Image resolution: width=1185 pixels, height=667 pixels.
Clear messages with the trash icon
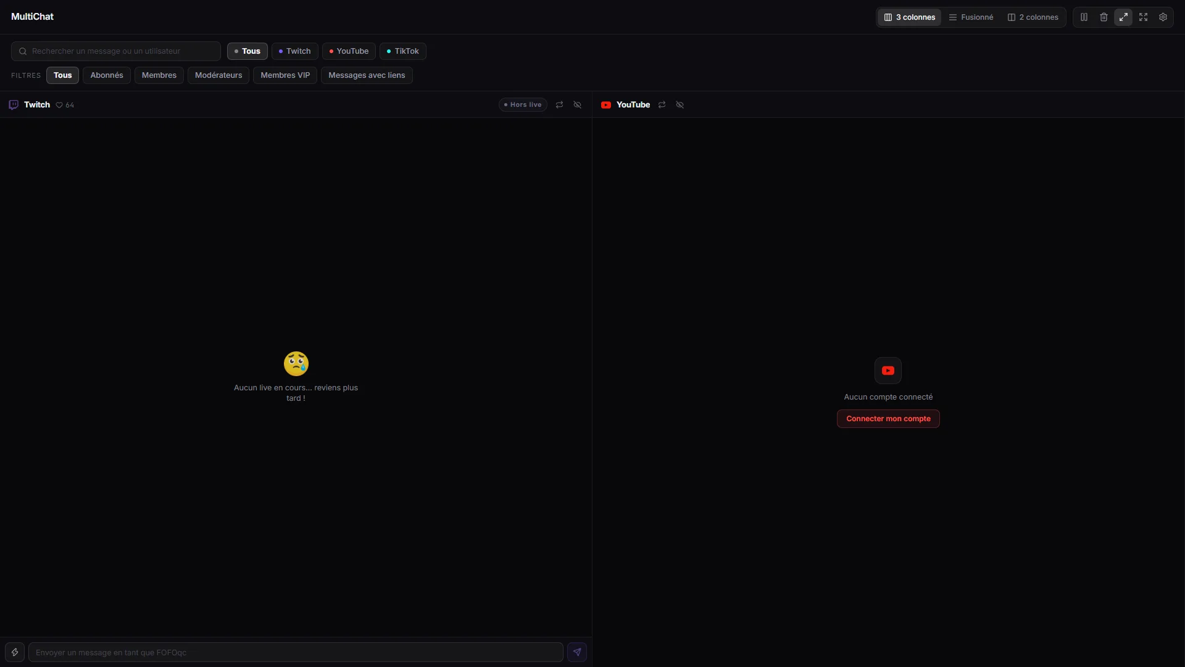tap(1104, 17)
